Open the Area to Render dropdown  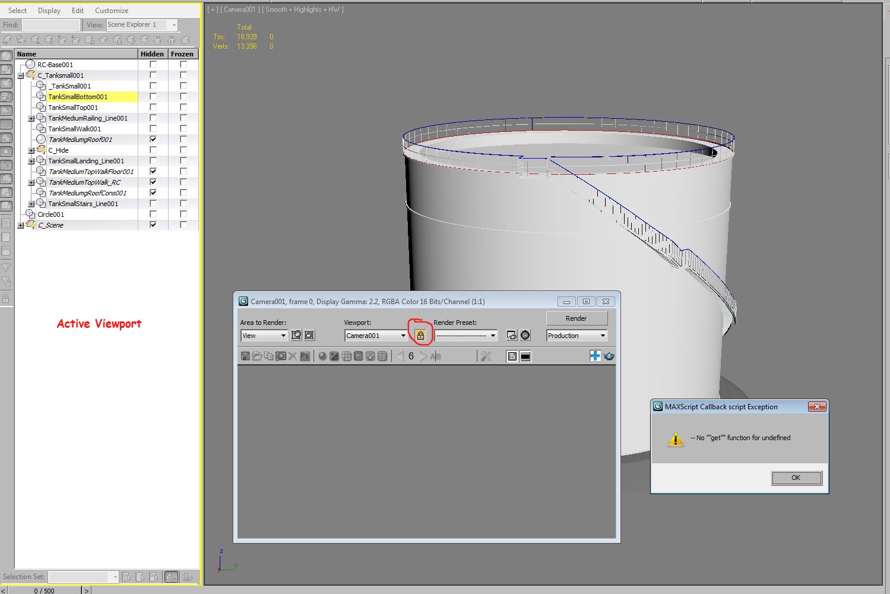coord(264,336)
